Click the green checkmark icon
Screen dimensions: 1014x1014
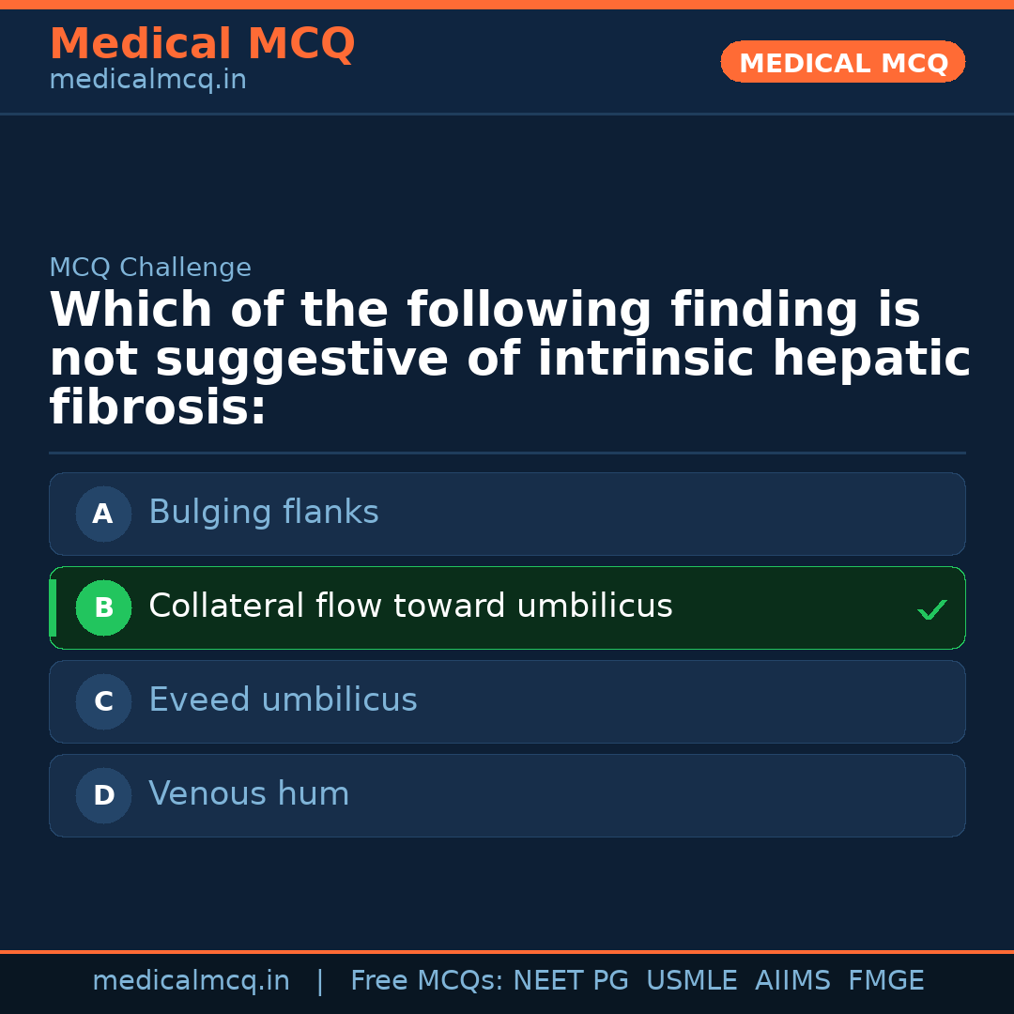931,610
